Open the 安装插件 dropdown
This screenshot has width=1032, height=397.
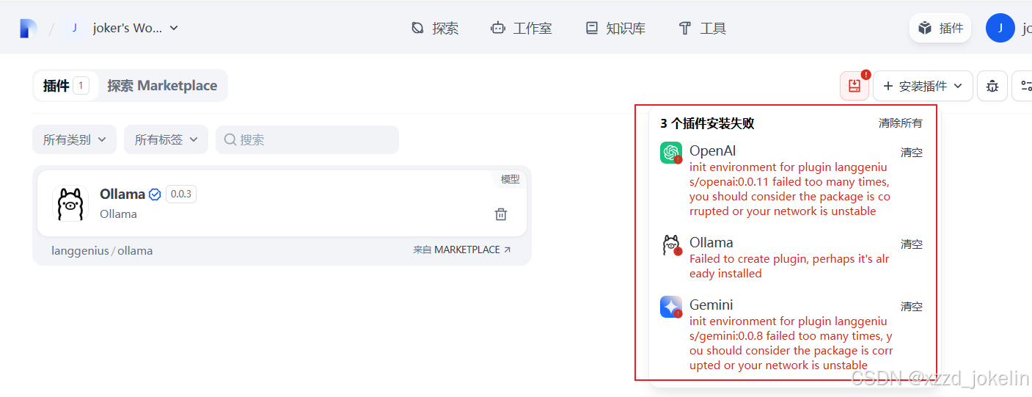tap(923, 86)
